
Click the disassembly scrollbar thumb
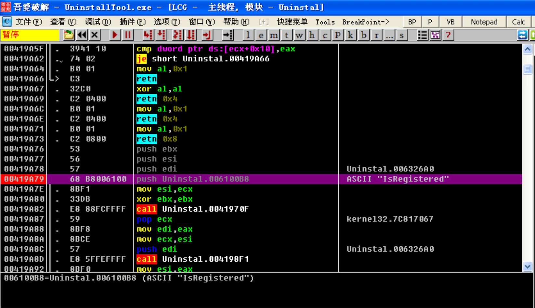point(527,69)
